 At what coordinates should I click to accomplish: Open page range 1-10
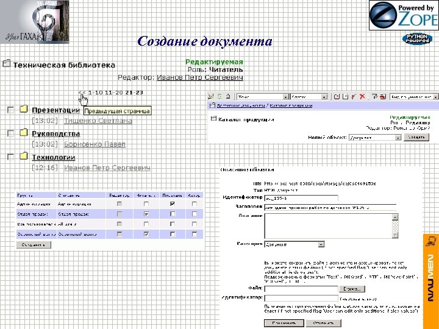coord(96,93)
